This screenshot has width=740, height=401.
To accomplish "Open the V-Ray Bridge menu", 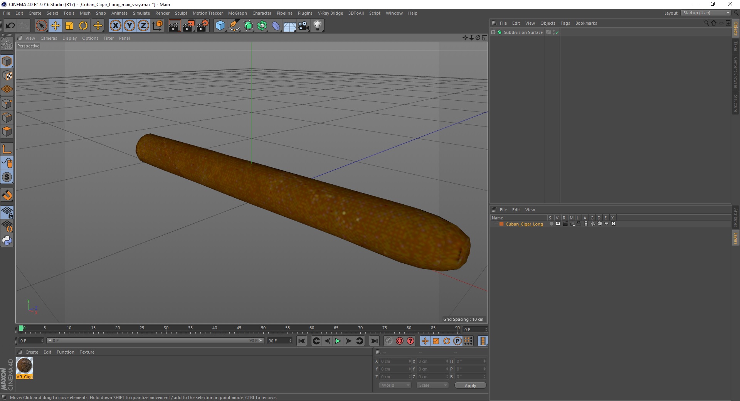I will (330, 13).
